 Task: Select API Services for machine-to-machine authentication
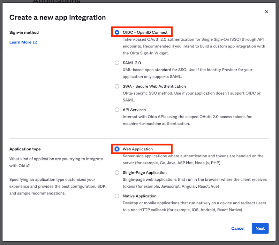[x=117, y=110]
